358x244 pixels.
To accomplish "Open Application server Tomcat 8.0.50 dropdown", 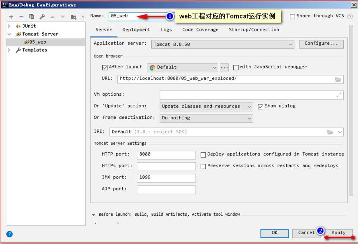I will [223, 44].
